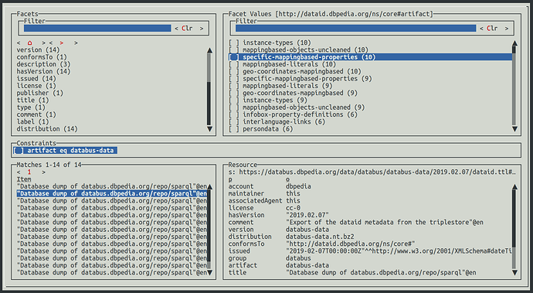Select the type (1) facet
Screen dimensions: 533x293
tap(31, 107)
